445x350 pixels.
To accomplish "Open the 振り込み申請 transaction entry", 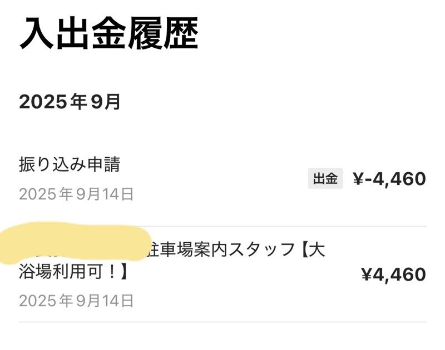I will point(70,164).
